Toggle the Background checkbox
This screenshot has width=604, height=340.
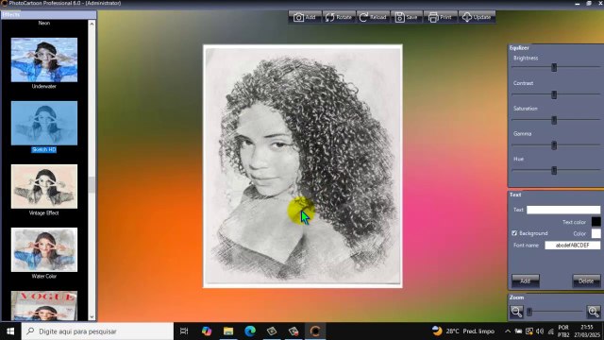[514, 233]
